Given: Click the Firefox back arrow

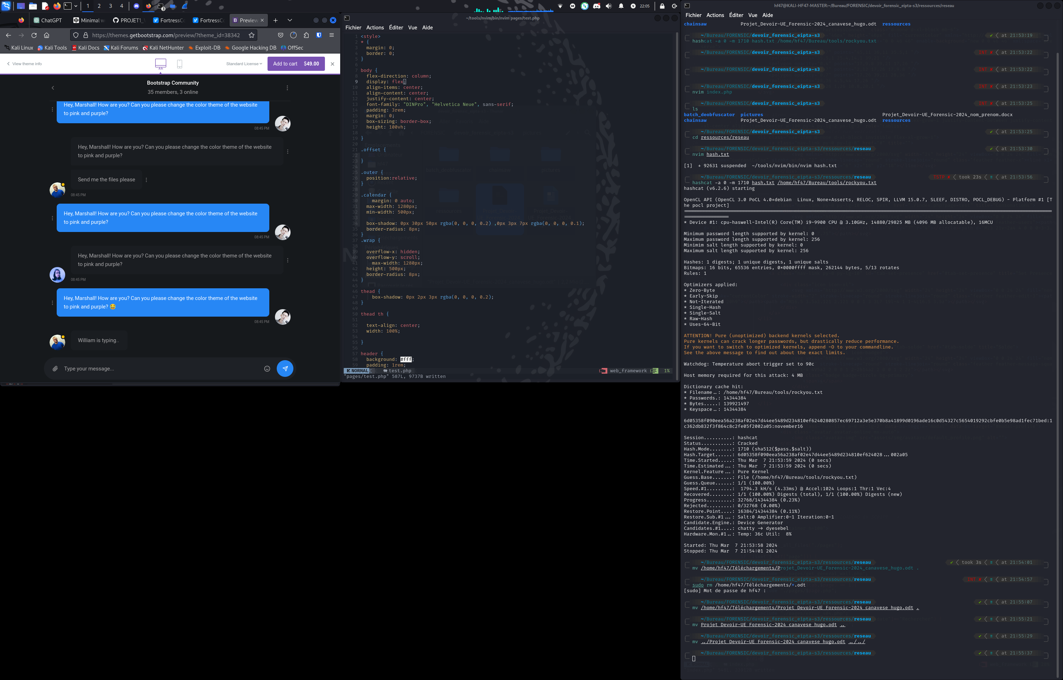Looking at the screenshot, I should (x=9, y=35).
